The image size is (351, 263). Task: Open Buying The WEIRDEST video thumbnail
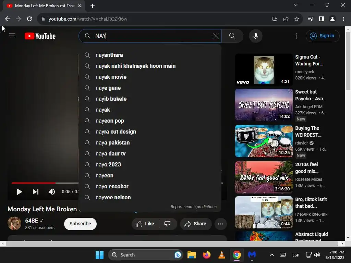[x=264, y=141]
